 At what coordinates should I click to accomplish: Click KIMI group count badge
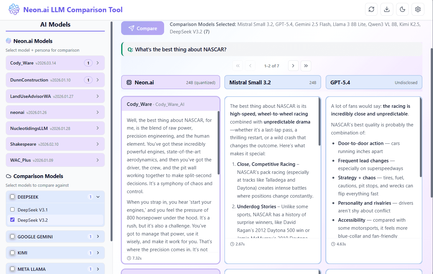(x=90, y=253)
